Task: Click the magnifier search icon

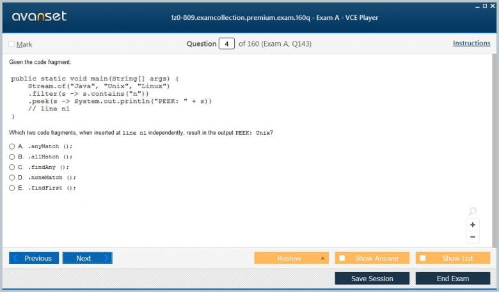Action: click(x=473, y=211)
